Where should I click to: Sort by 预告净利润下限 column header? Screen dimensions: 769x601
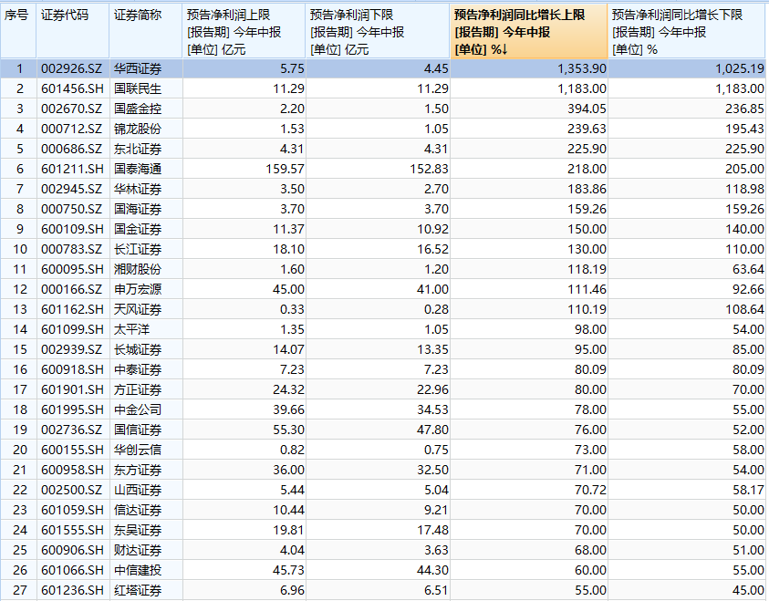point(378,31)
